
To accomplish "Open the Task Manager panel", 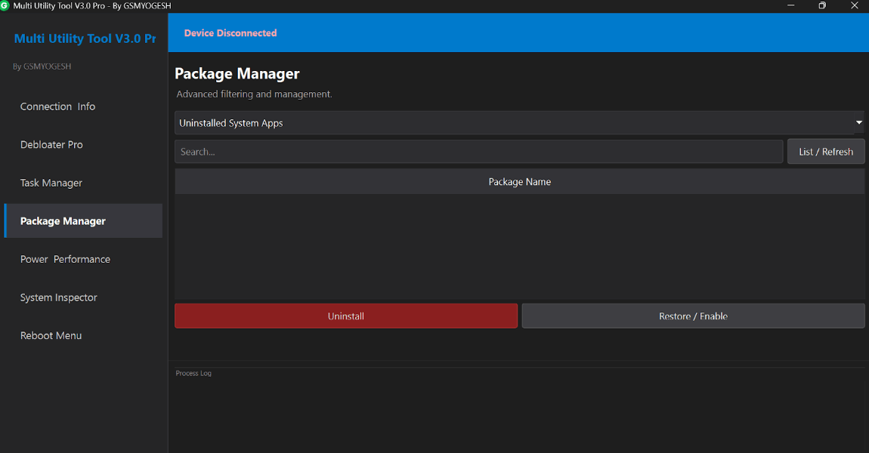I will click(x=51, y=183).
